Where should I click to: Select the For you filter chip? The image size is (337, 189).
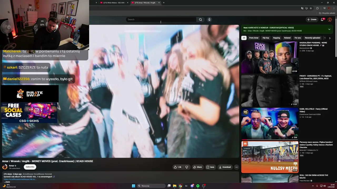tap(298, 38)
